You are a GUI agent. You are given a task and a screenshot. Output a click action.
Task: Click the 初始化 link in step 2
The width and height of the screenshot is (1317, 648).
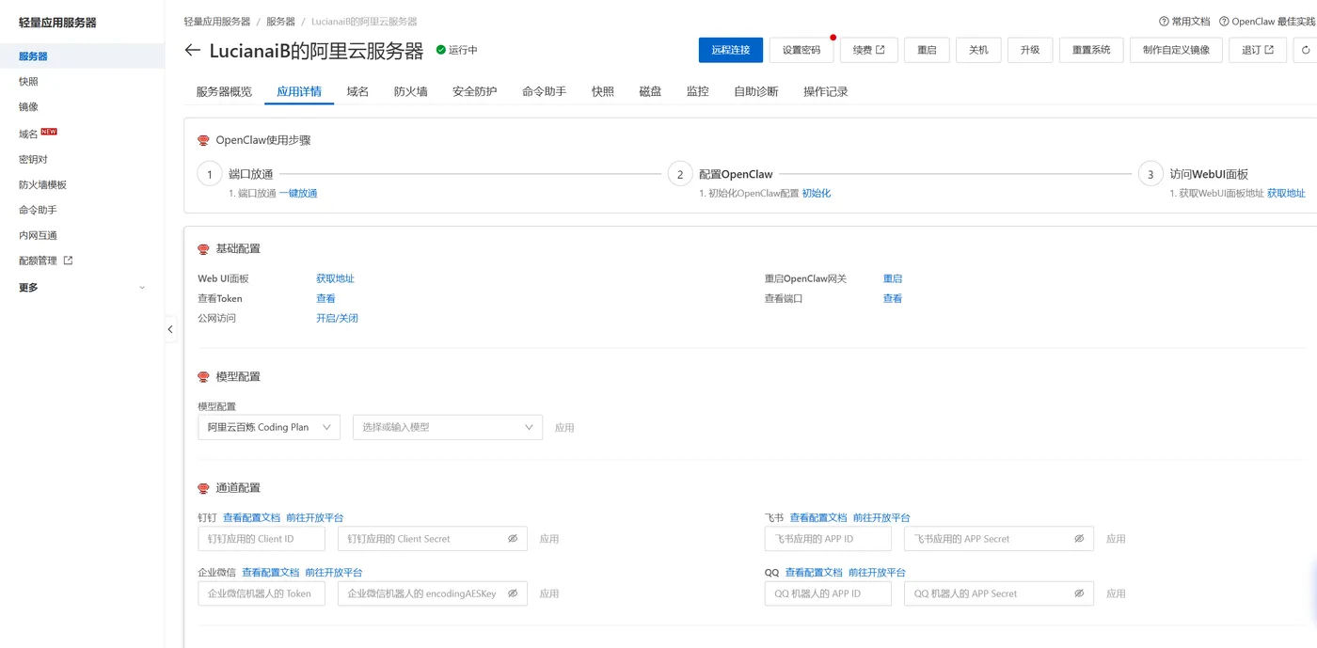[x=817, y=193]
